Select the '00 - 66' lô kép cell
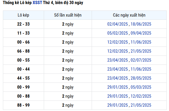Viewport: 169px width, 111px height. pos(23,42)
